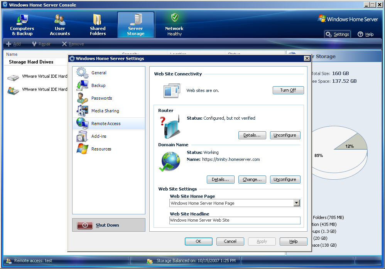The height and width of the screenshot is (269, 385).
Task: Click the Domain Name globe icon
Action: pos(170,162)
